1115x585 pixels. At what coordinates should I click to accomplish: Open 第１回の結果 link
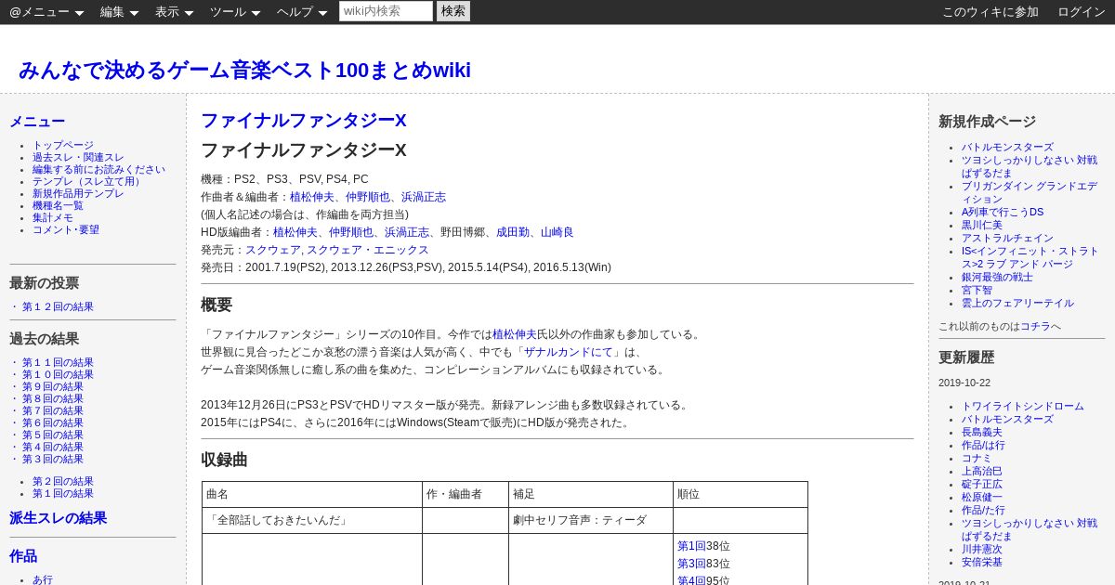tap(63, 494)
